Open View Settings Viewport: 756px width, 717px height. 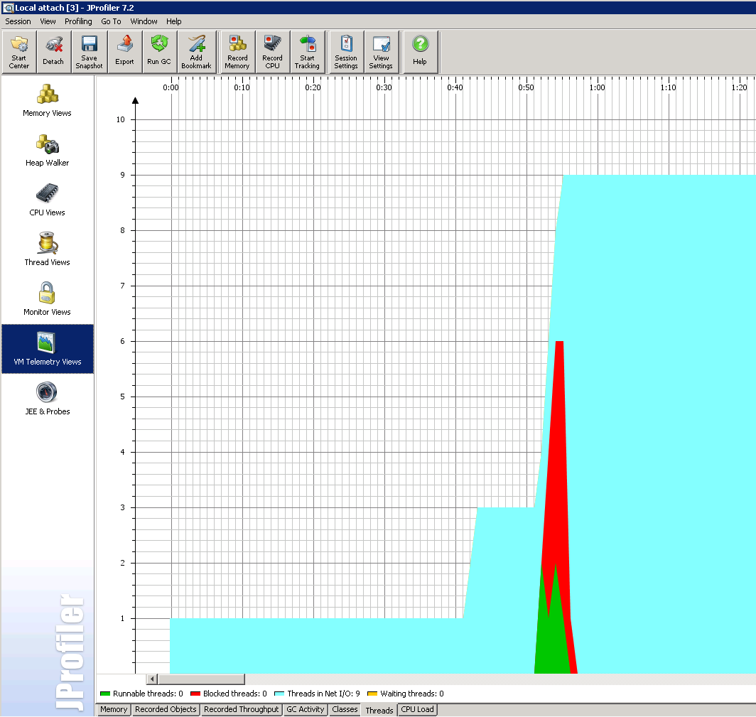pos(381,52)
